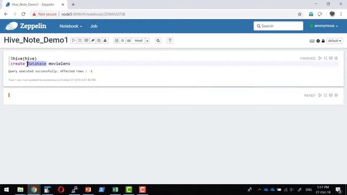
Task: Toggle show/hide code for all paragraphs
Action: point(80,41)
